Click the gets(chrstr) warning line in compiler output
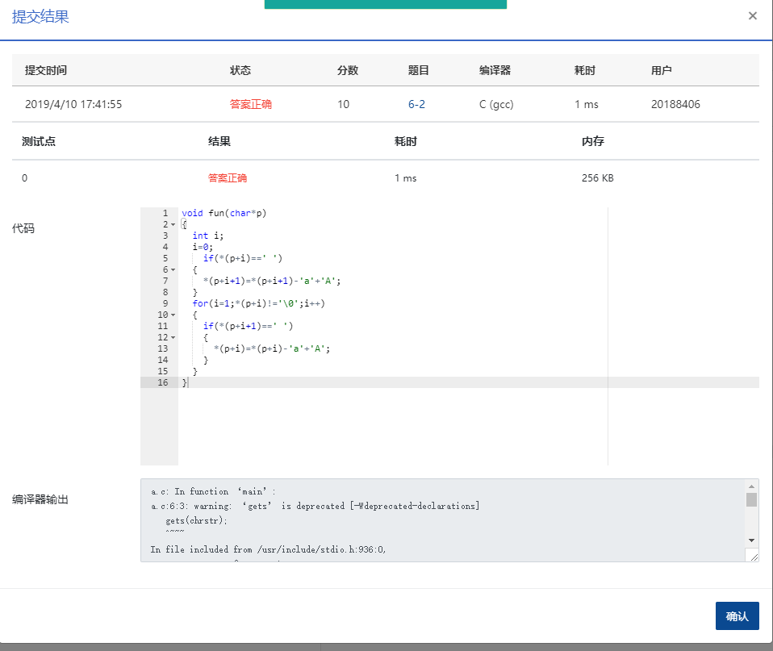 point(196,521)
